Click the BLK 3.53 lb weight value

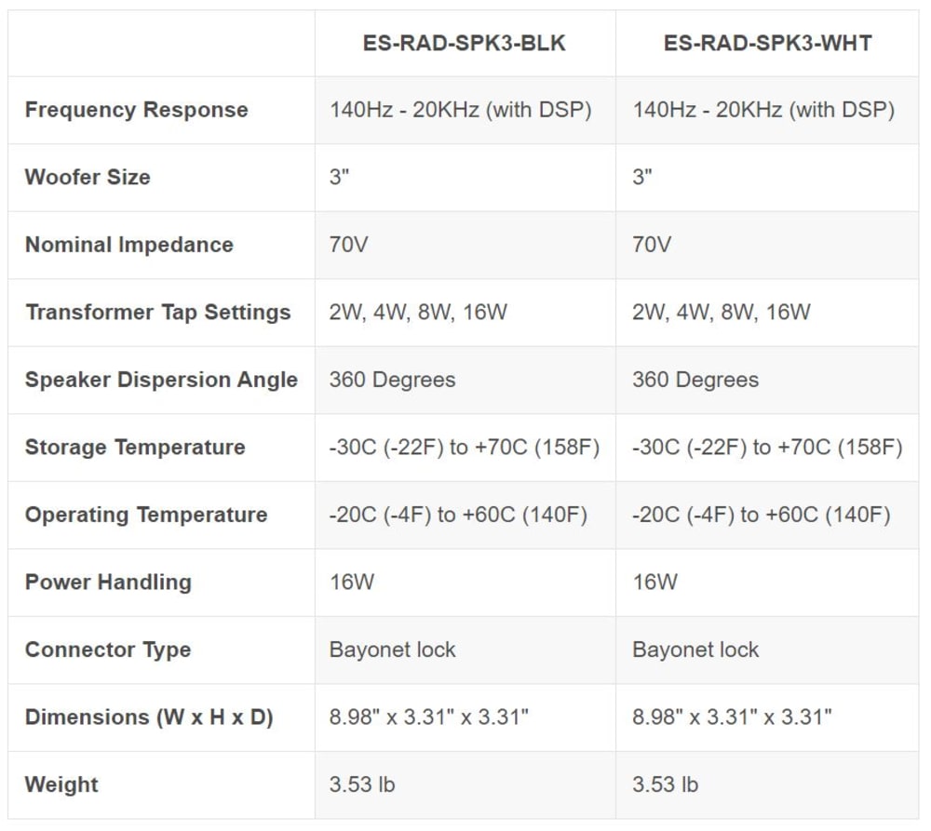(x=362, y=784)
